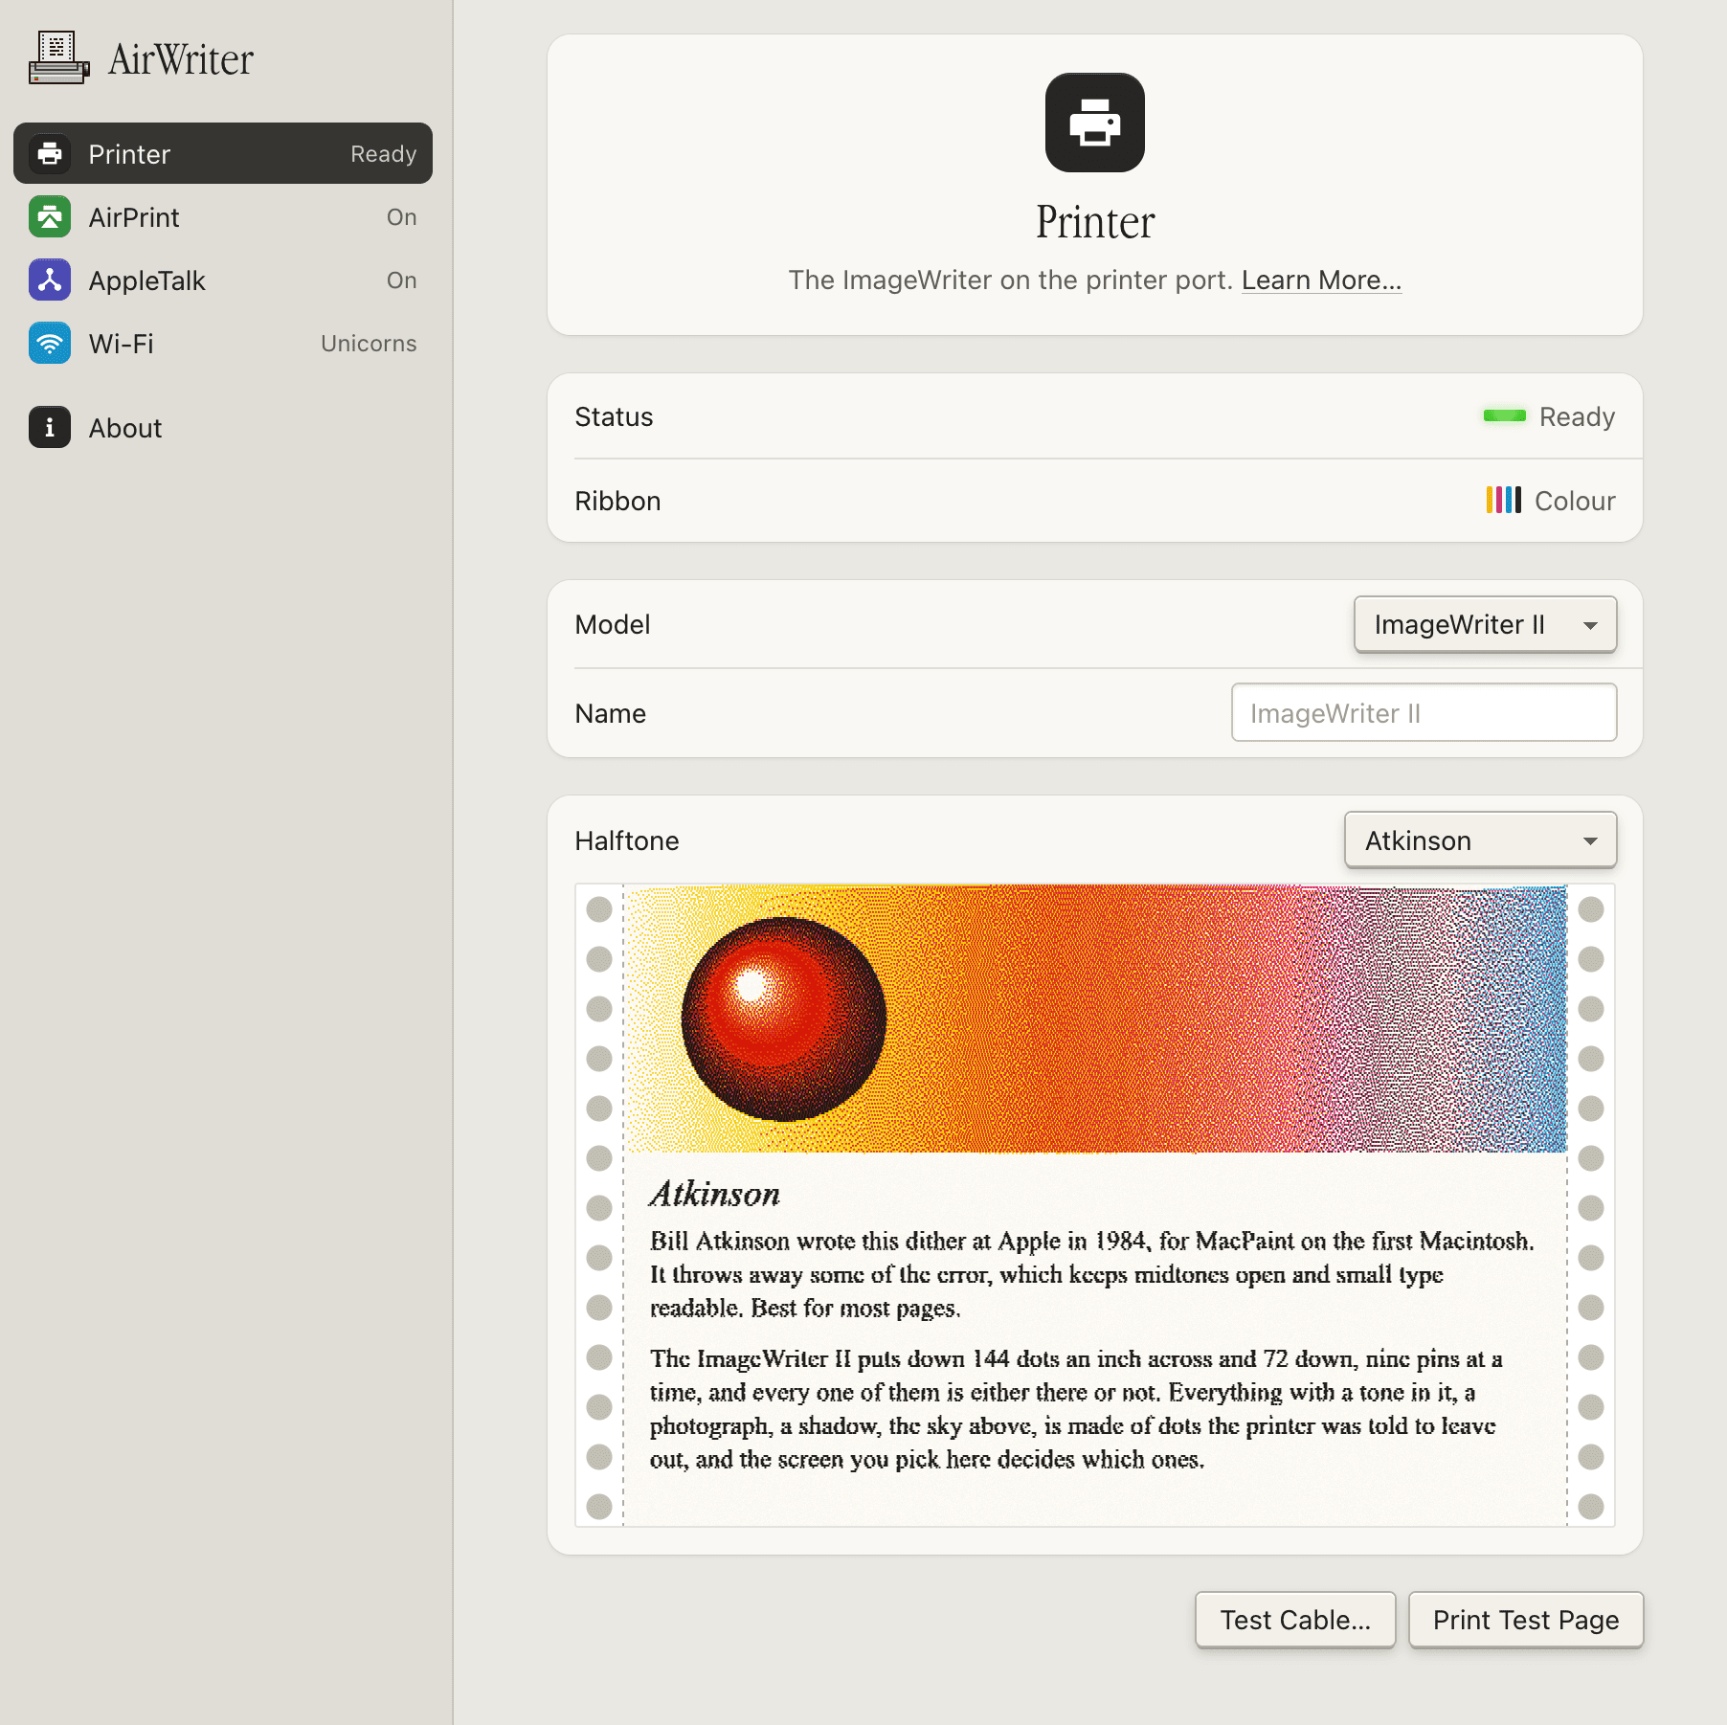
Task: Open the About page
Action: click(x=223, y=427)
